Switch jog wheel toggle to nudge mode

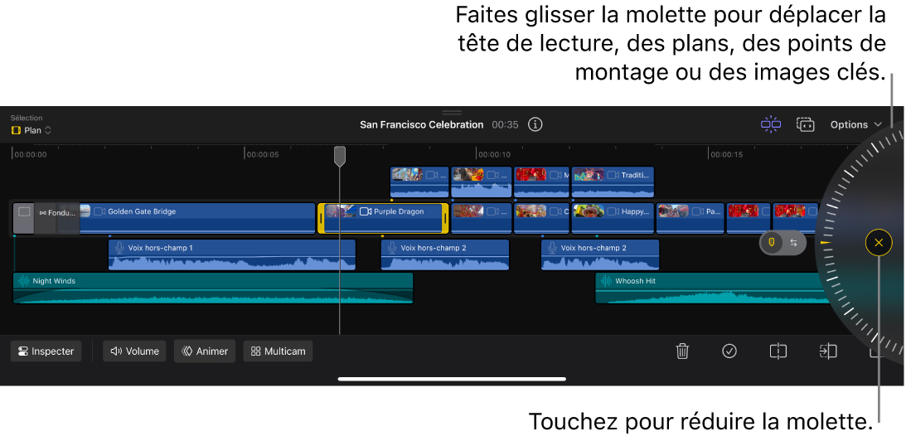coord(794,243)
